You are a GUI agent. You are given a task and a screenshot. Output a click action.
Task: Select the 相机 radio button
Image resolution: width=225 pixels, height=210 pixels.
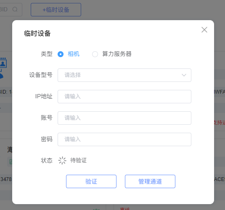point(61,54)
